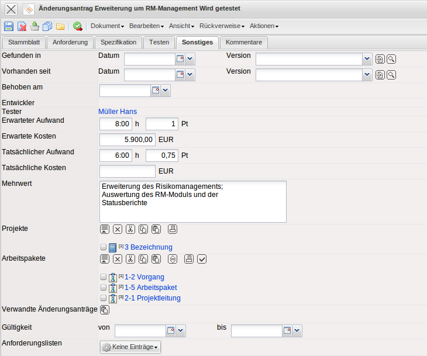Switch to the Kommentare tab
This screenshot has width=427, height=356.
[244, 42]
